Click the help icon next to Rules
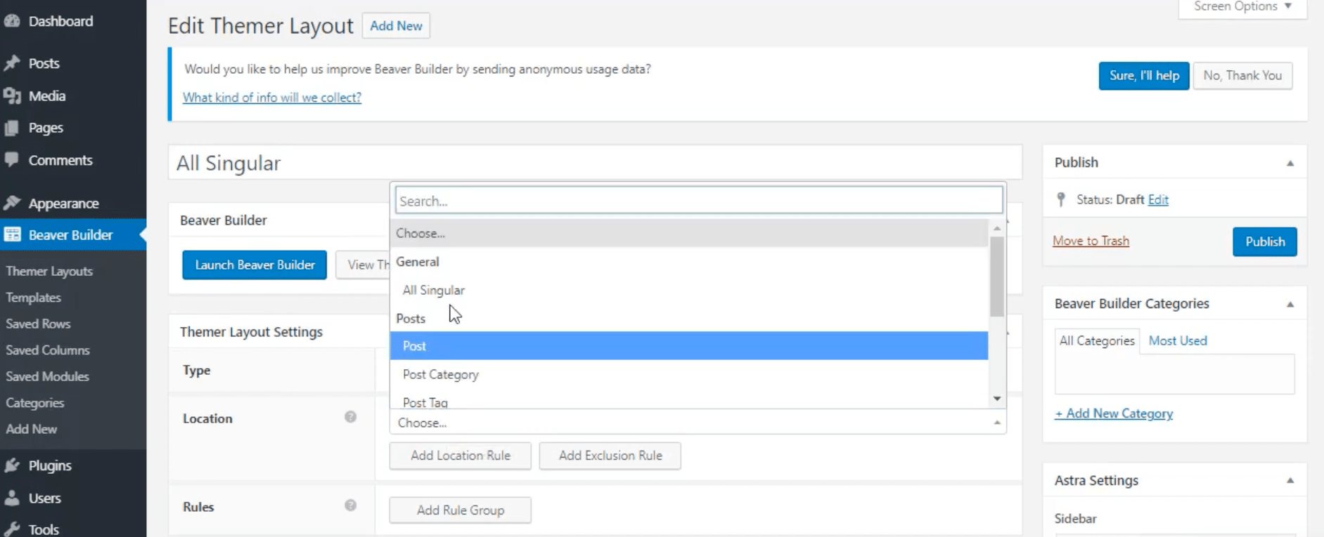This screenshot has height=537, width=1324. click(350, 505)
